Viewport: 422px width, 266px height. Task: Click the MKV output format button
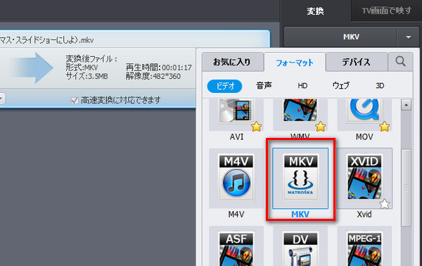point(340,37)
